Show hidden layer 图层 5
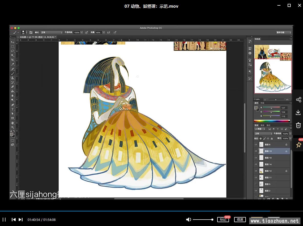 256,184
